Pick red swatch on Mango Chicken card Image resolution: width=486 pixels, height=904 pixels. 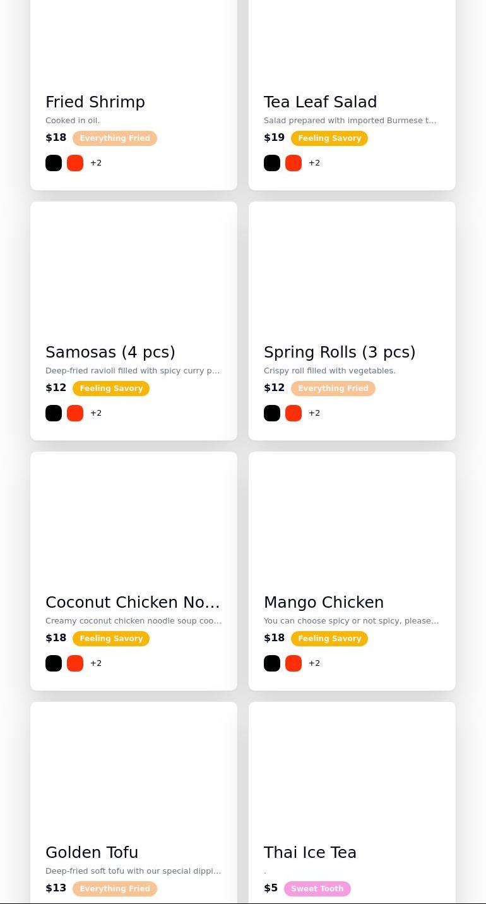point(293,663)
